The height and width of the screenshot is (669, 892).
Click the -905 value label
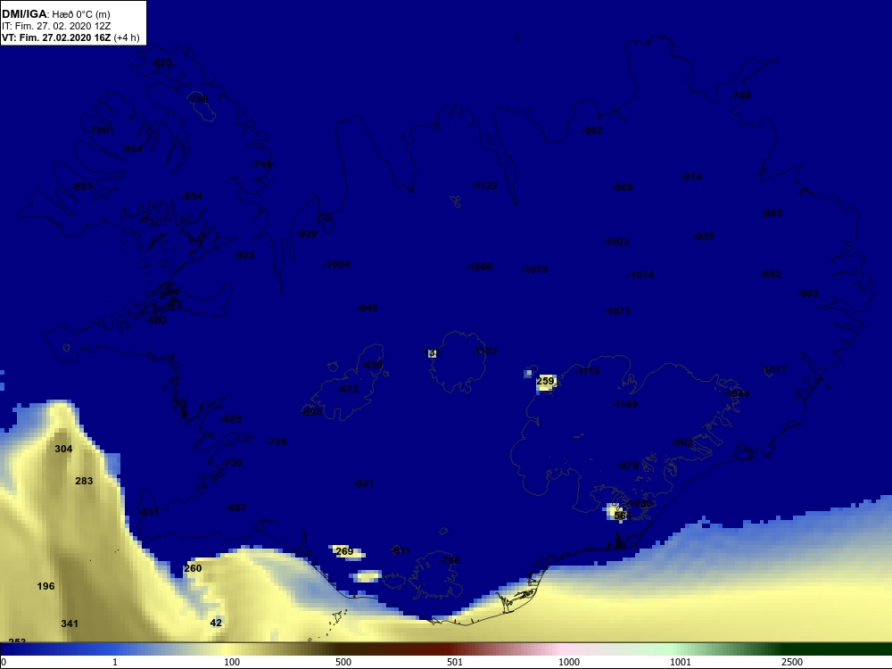click(x=808, y=293)
